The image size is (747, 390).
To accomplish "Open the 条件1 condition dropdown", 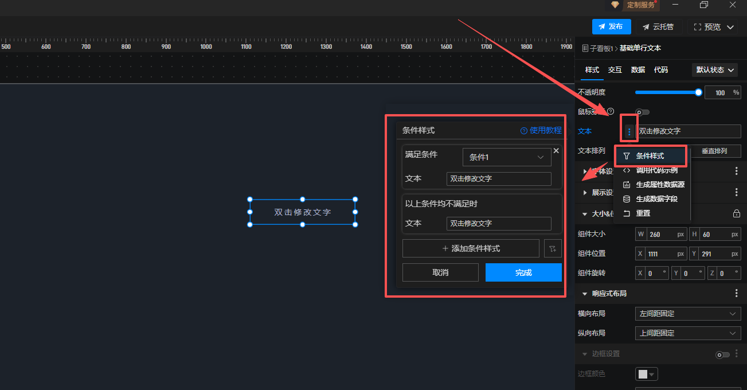I will pos(506,157).
